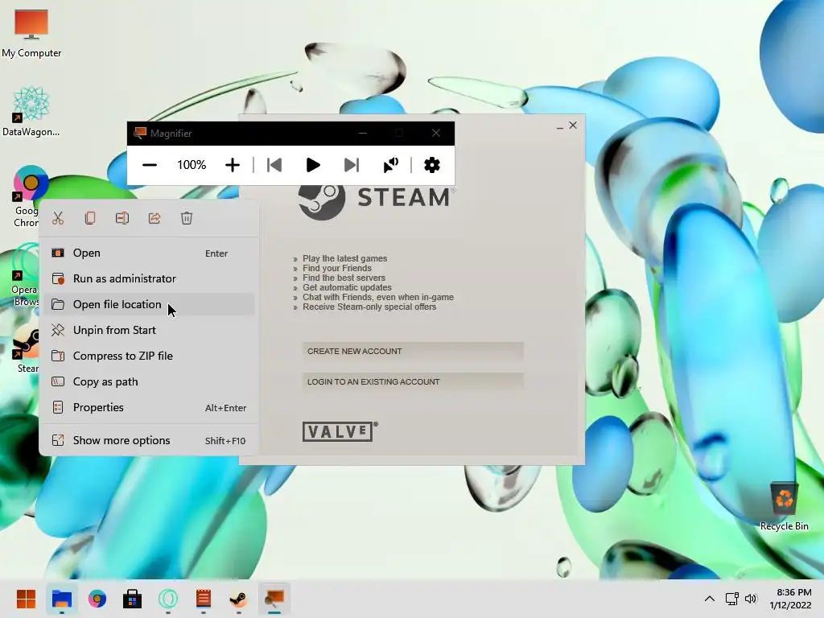
Task: Select Unpin from Start
Action: tap(149, 330)
